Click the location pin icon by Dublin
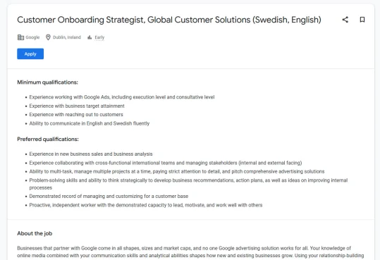This screenshot has height=260, width=380. click(48, 37)
